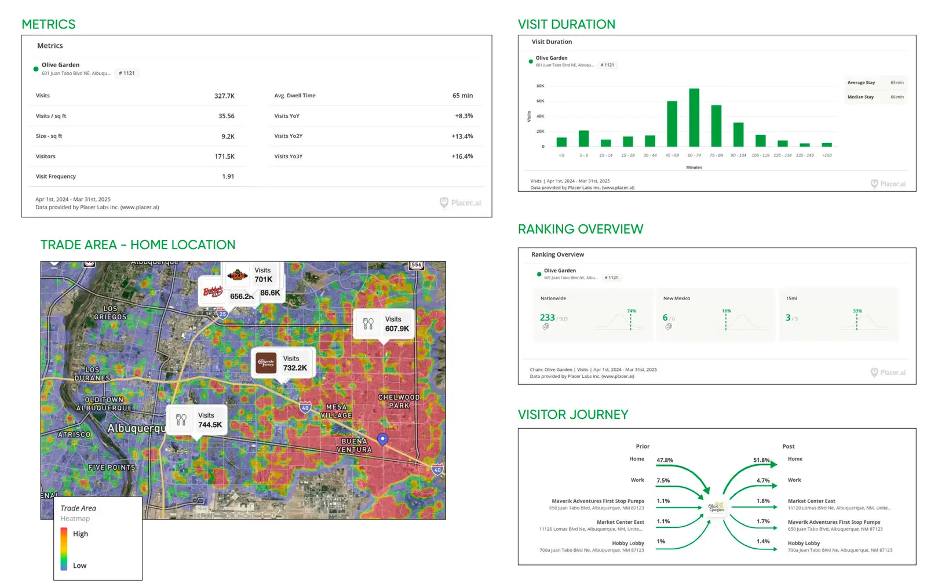927x587 pixels.
Task: Click the green dot beside Olive Garden in Ranking Overview
Action: point(539,274)
